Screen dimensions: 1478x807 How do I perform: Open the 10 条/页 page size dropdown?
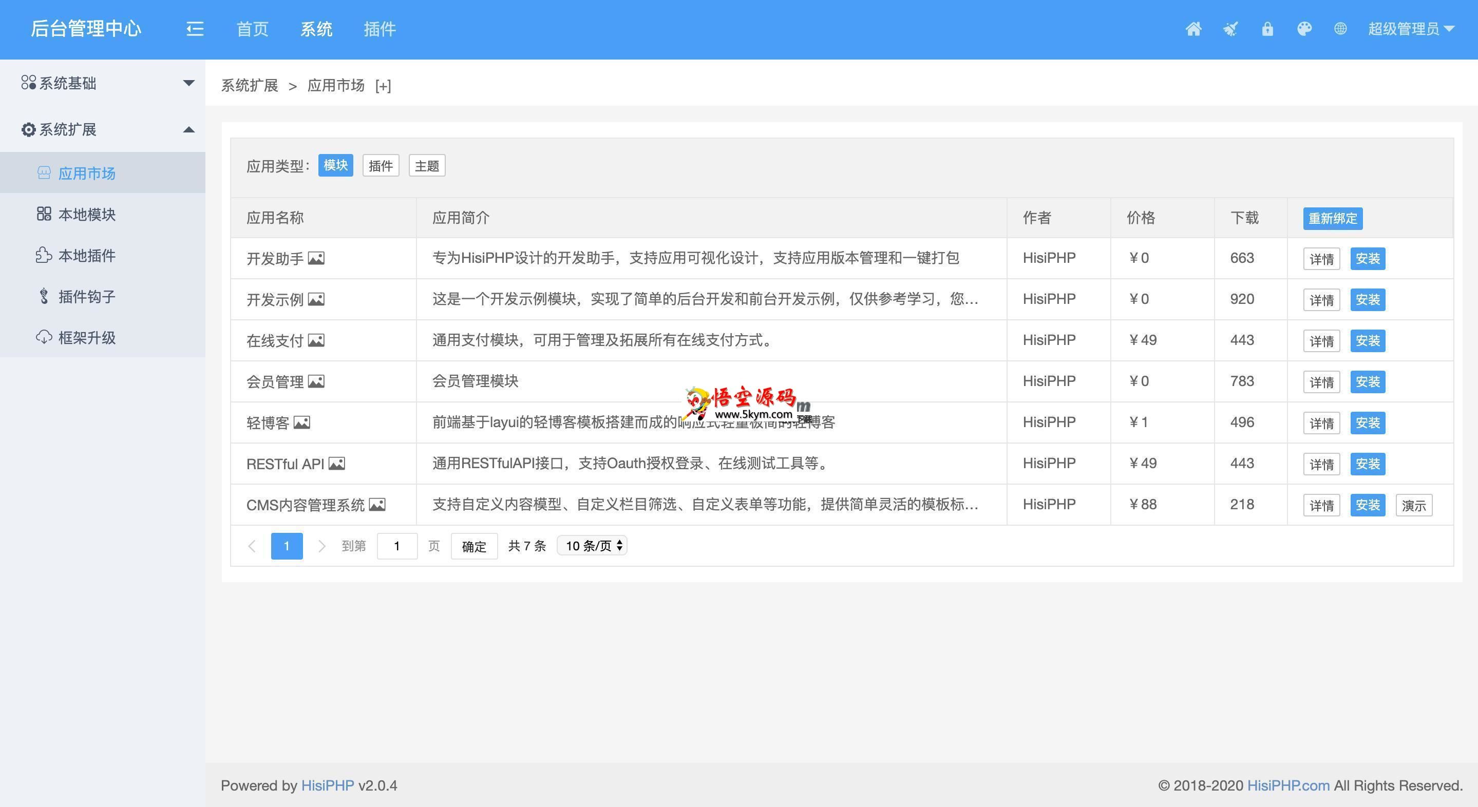click(592, 546)
